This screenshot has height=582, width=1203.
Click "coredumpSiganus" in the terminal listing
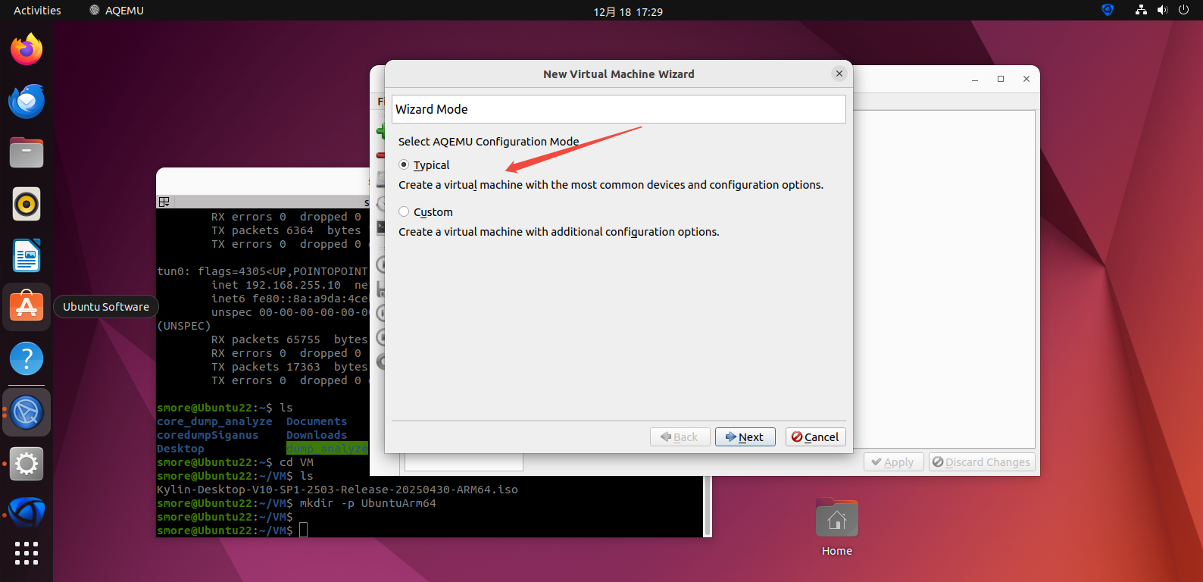[208, 435]
